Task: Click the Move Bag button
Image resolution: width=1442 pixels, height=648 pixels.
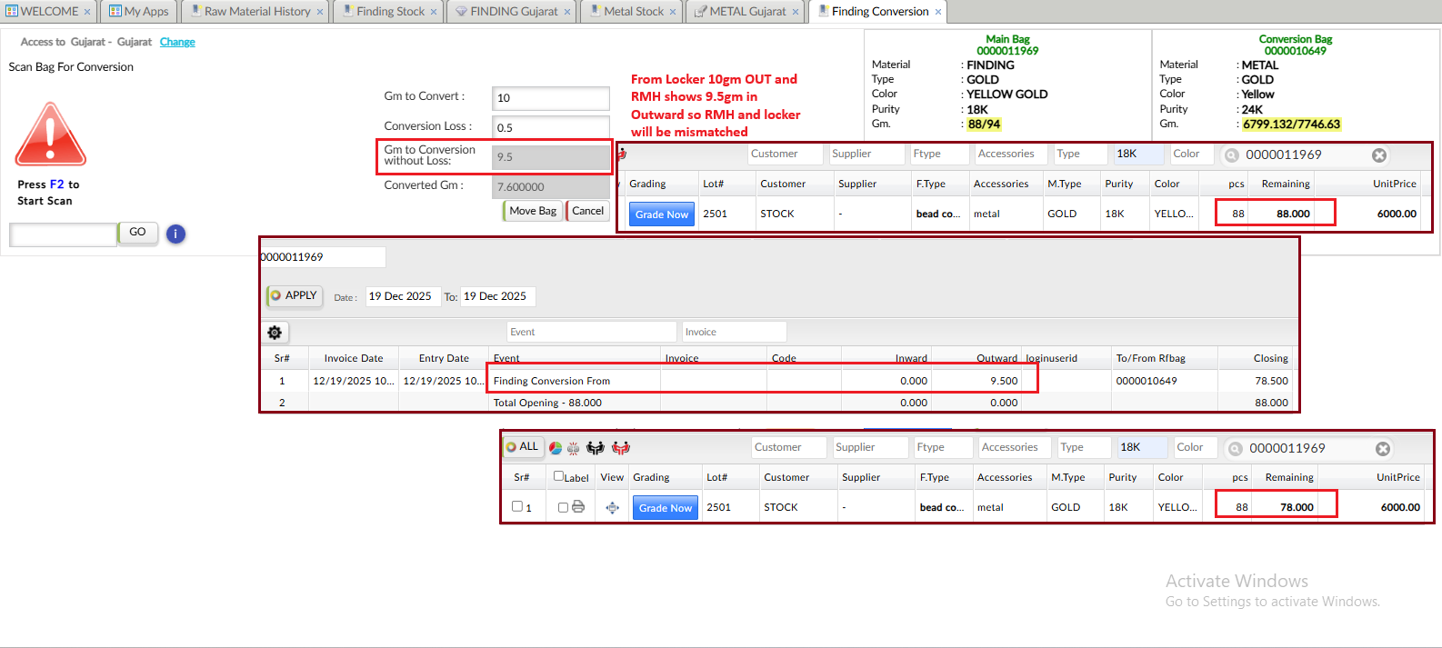Action: (x=532, y=211)
